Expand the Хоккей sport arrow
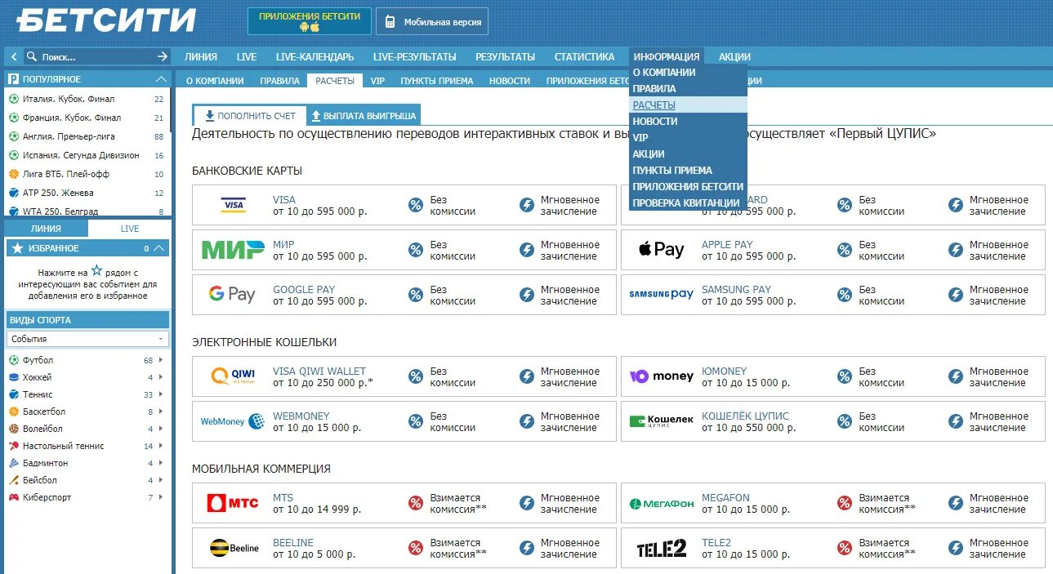The width and height of the screenshot is (1053, 574). [x=160, y=377]
